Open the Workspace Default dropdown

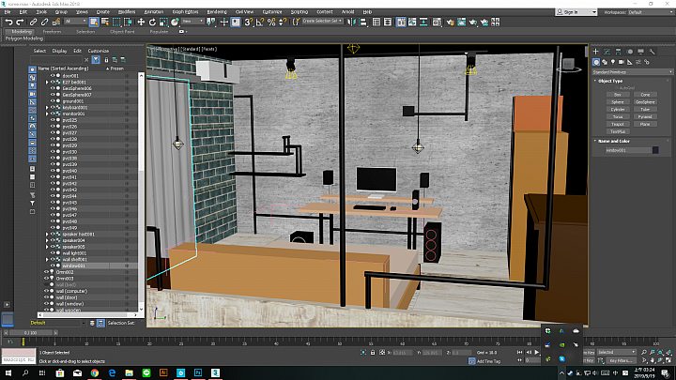pyautogui.click(x=650, y=12)
